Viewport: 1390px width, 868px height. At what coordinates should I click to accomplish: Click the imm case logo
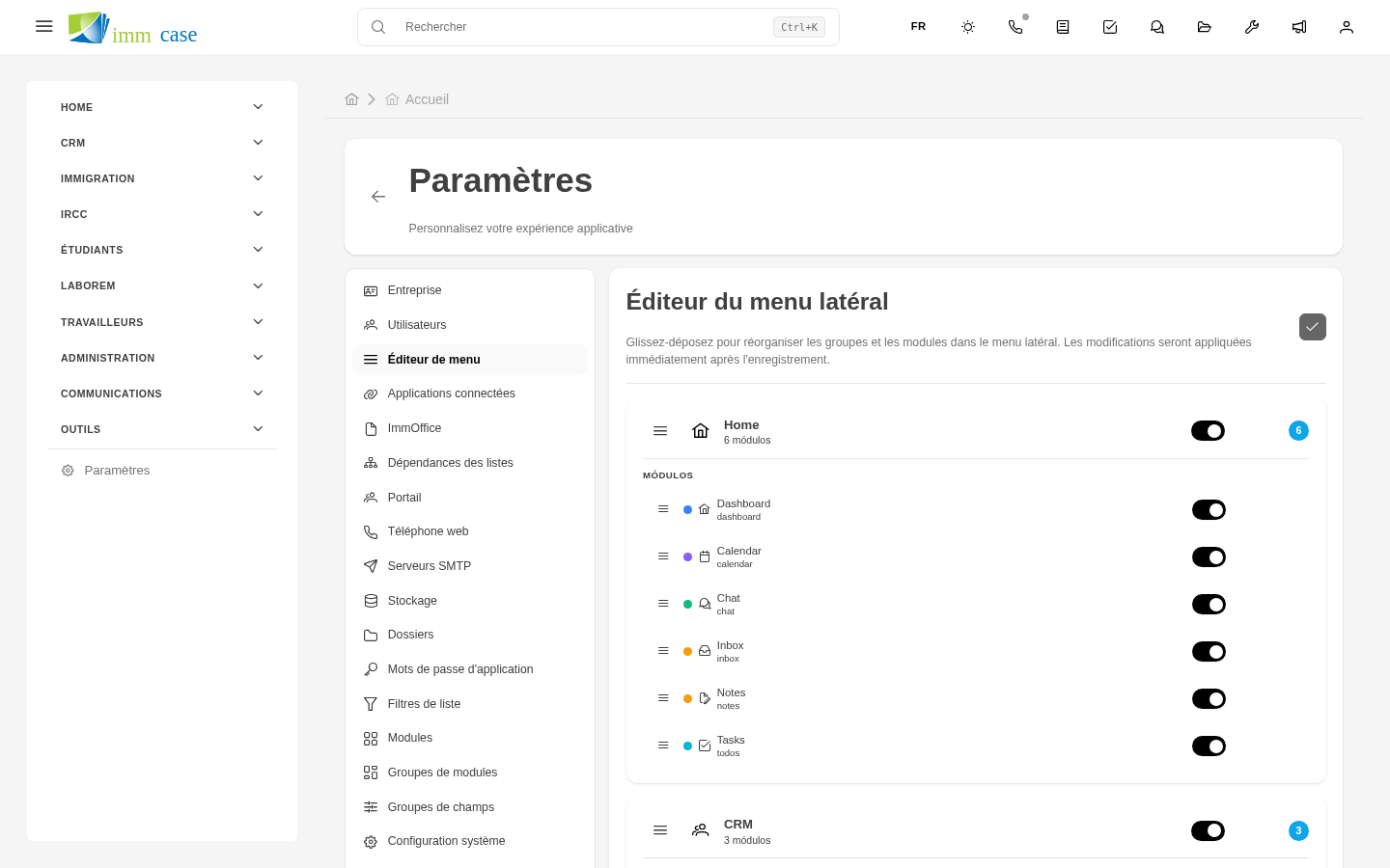point(133,28)
